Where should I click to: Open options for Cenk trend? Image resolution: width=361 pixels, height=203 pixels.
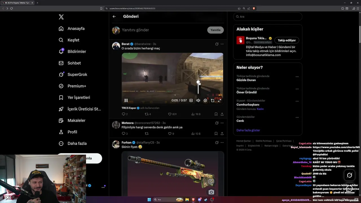[297, 117]
